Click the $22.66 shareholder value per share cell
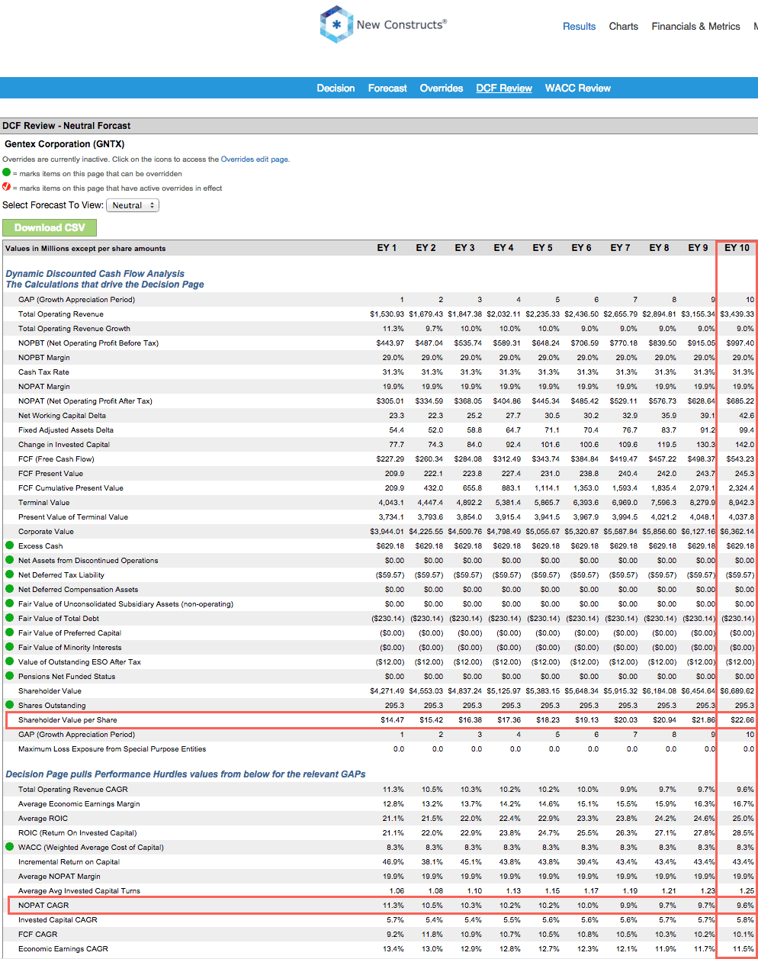Image resolution: width=758 pixels, height=959 pixels. click(742, 719)
